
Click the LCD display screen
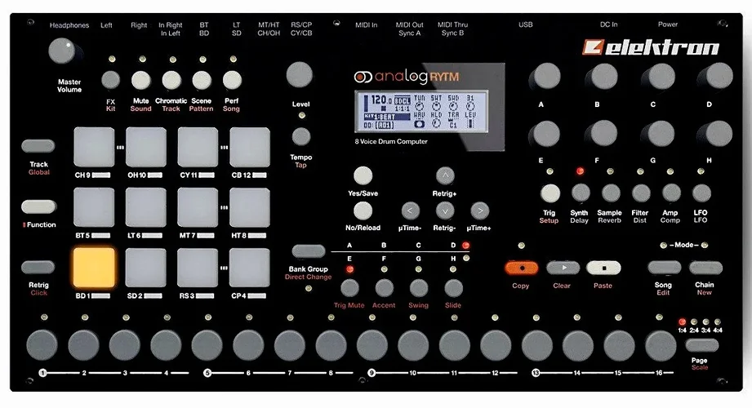[x=421, y=111]
